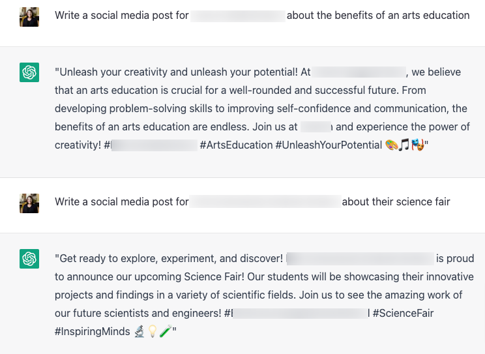Click the theater masks emoji
Image resolution: width=485 pixels, height=354 pixels.
pyautogui.click(x=417, y=145)
